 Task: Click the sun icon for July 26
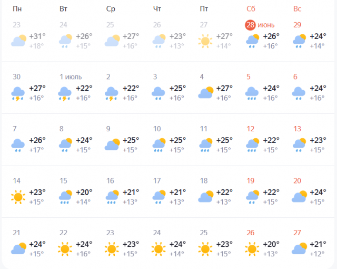[x=252, y=249]
